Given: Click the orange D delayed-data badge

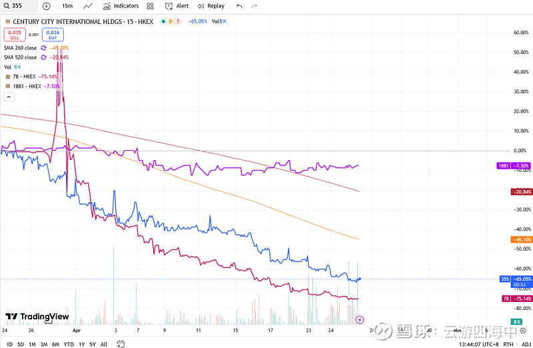Looking at the screenshot, I should tap(171, 21).
